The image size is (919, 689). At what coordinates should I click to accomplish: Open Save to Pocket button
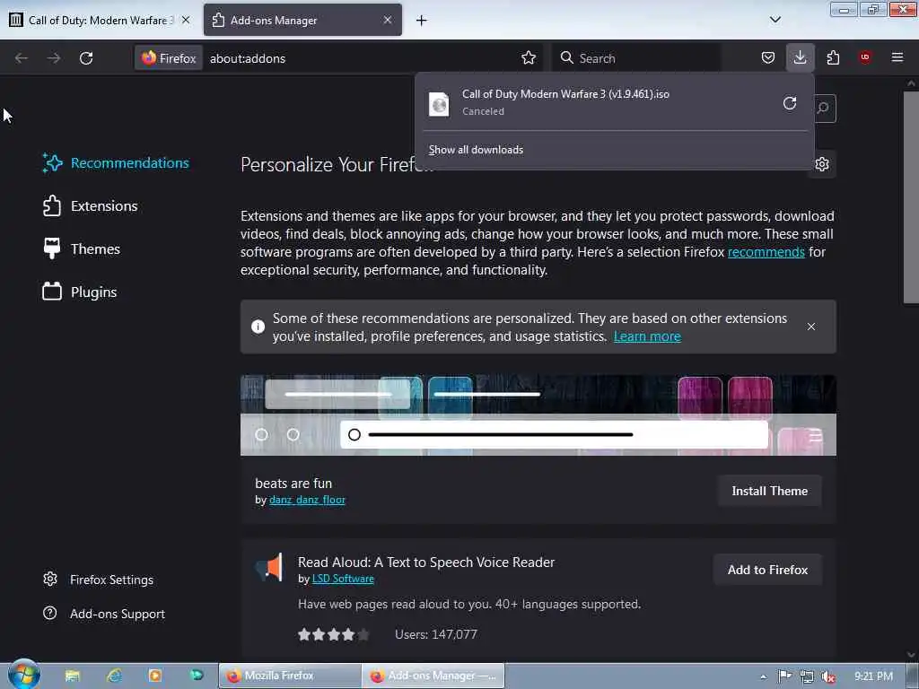click(x=768, y=57)
